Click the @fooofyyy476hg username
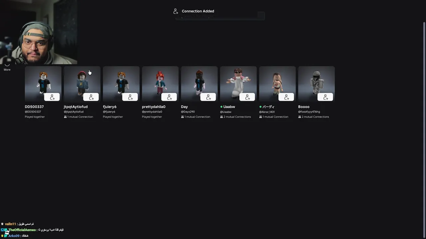The height and width of the screenshot is (239, 426). (x=309, y=112)
